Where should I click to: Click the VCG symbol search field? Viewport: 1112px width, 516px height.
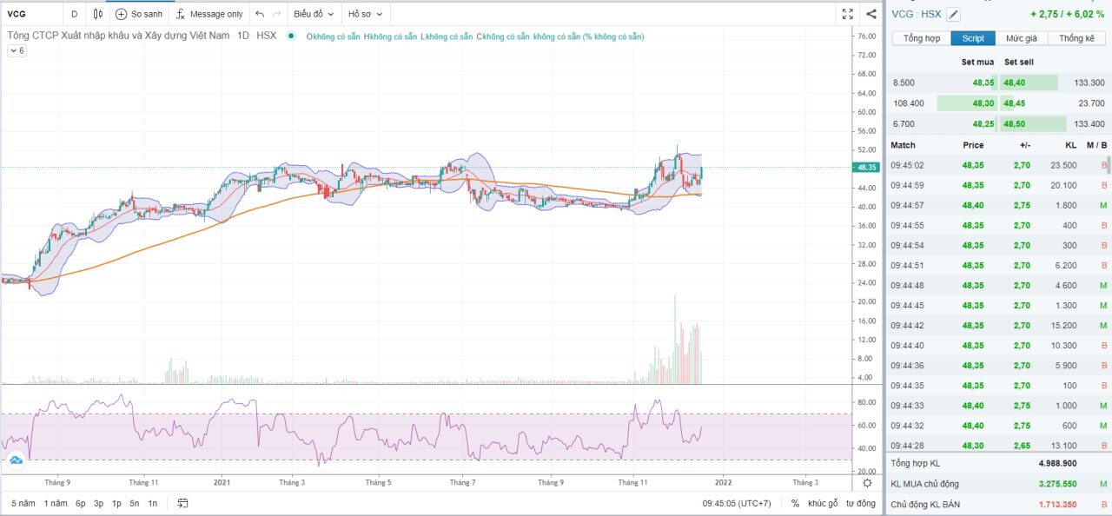30,14
